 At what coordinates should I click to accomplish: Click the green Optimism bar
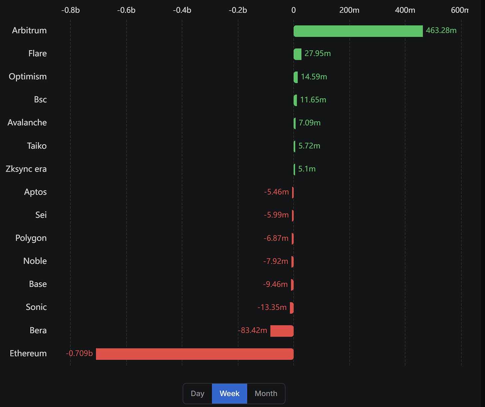[x=295, y=77]
